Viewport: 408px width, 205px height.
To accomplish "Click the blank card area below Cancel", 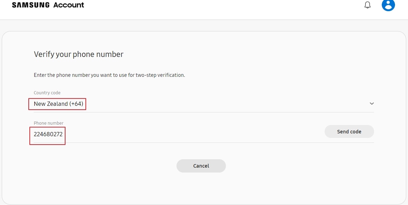I will point(204,188).
